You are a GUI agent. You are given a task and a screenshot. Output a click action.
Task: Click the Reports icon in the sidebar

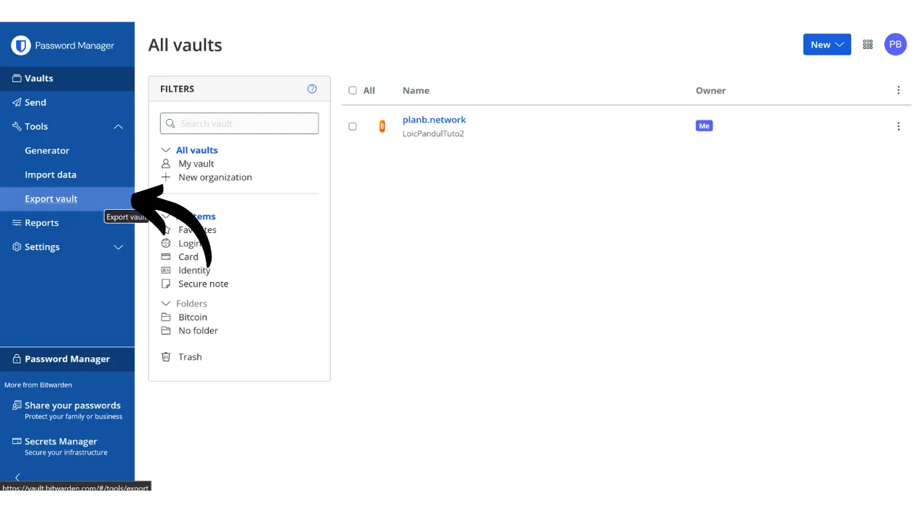point(16,222)
